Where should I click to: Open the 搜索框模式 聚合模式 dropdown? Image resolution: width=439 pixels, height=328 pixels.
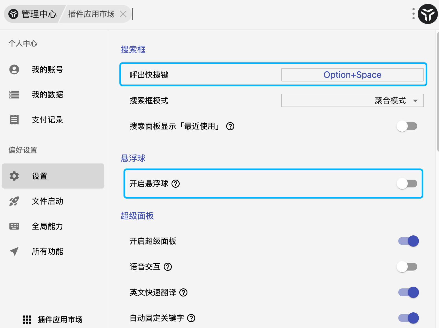352,100
